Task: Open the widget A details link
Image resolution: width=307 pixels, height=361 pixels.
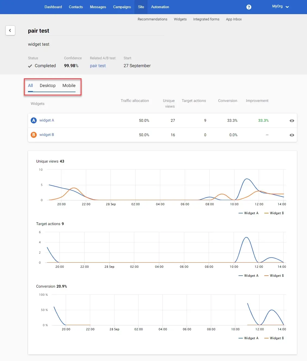Action: [46, 120]
